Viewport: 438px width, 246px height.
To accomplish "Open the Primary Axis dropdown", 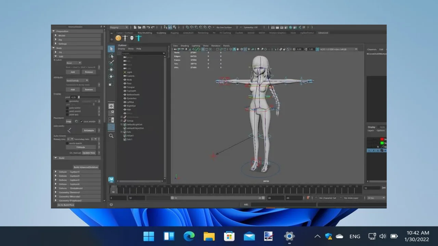I will 70,139.
